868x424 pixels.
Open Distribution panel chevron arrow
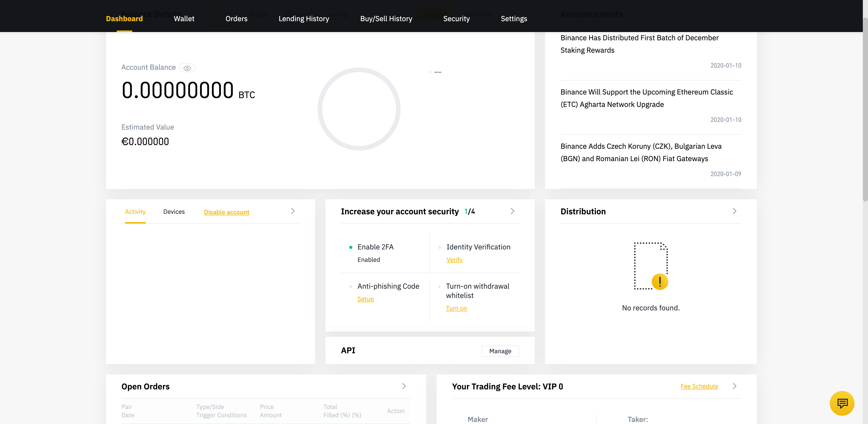click(x=734, y=211)
